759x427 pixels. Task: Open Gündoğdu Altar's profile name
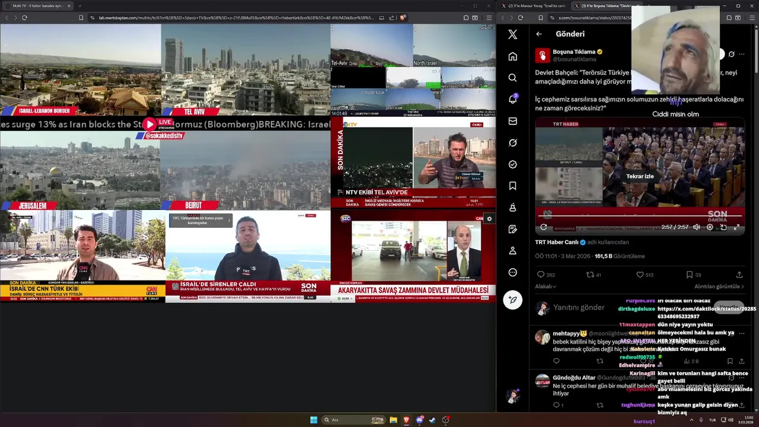[x=574, y=378]
